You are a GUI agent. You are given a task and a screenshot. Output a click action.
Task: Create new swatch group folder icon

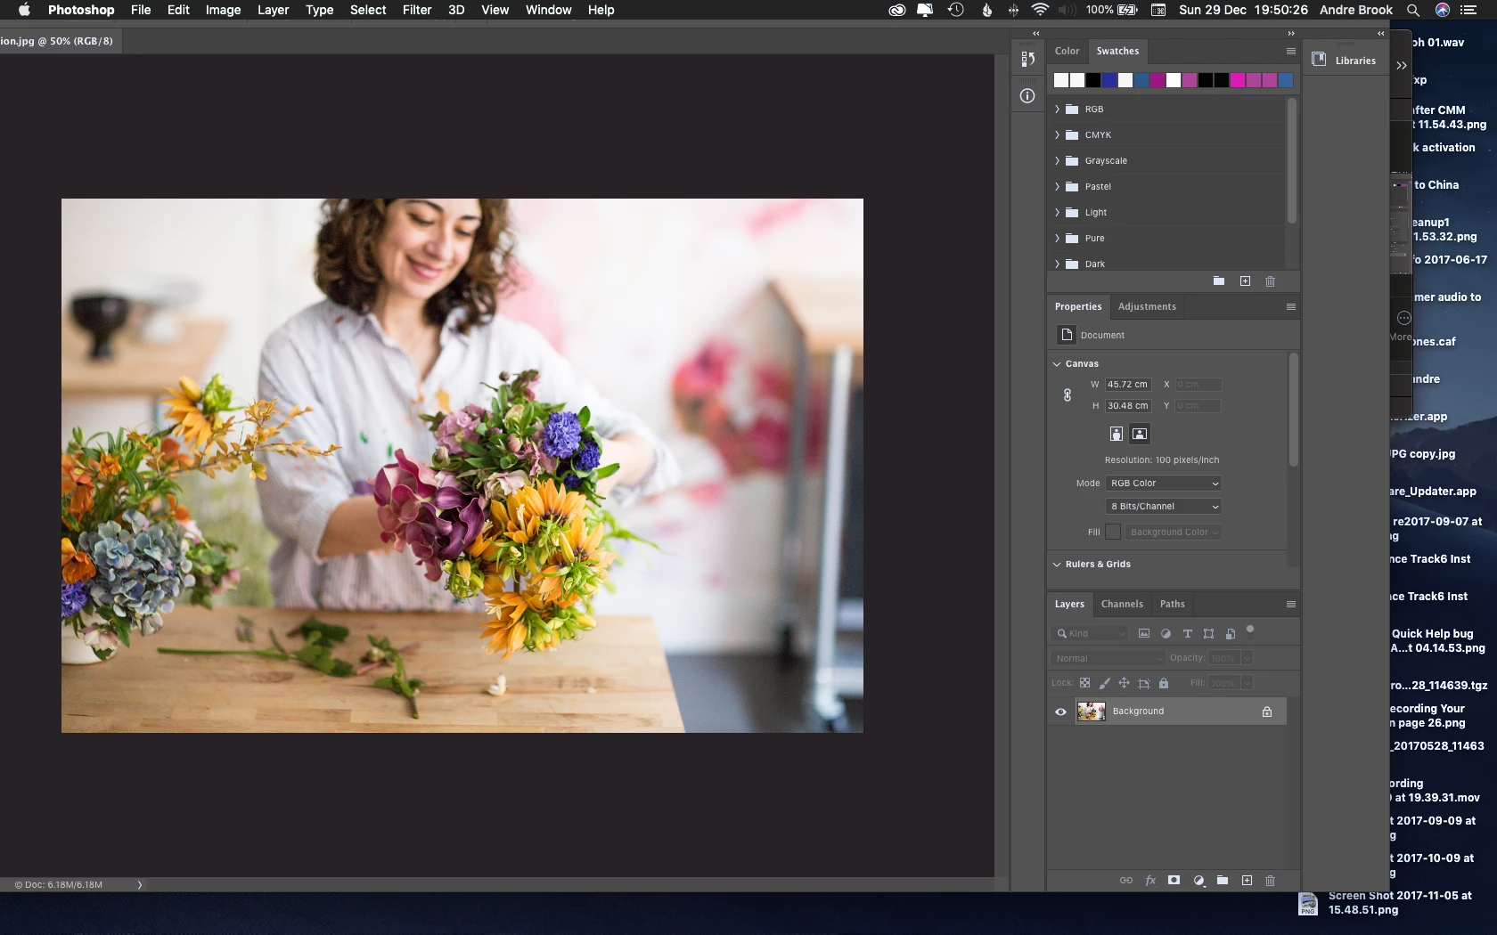point(1218,281)
